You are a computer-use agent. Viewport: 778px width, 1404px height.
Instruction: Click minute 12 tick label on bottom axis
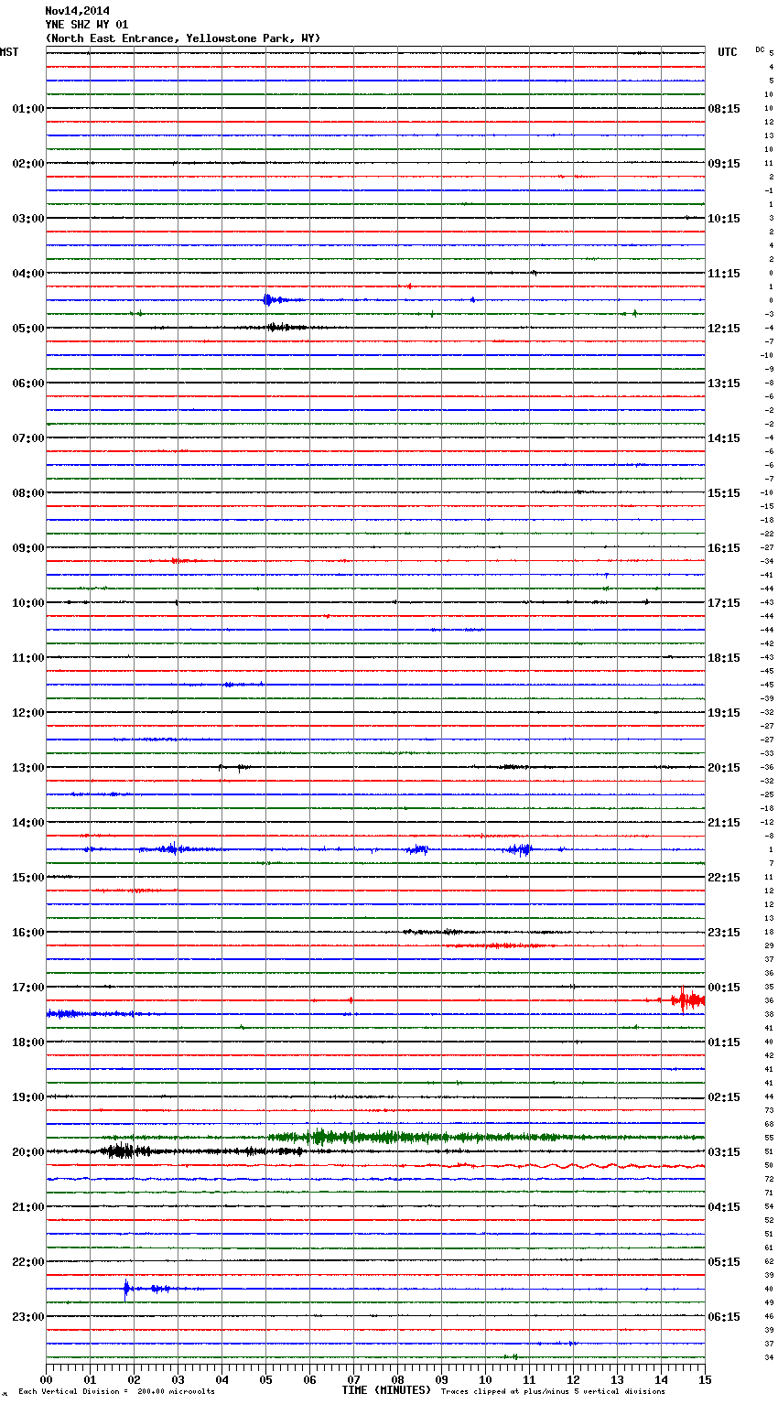(x=573, y=1379)
